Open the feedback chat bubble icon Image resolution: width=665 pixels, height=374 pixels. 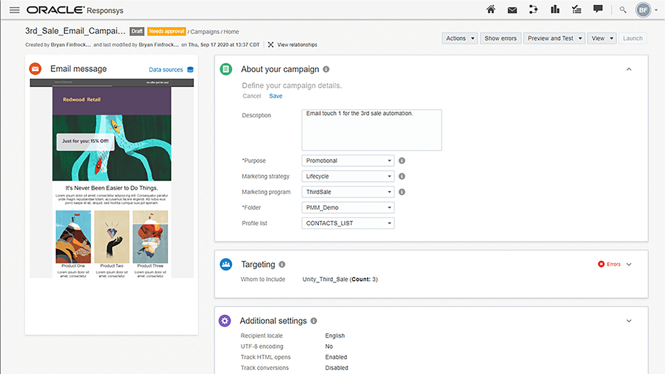598,9
